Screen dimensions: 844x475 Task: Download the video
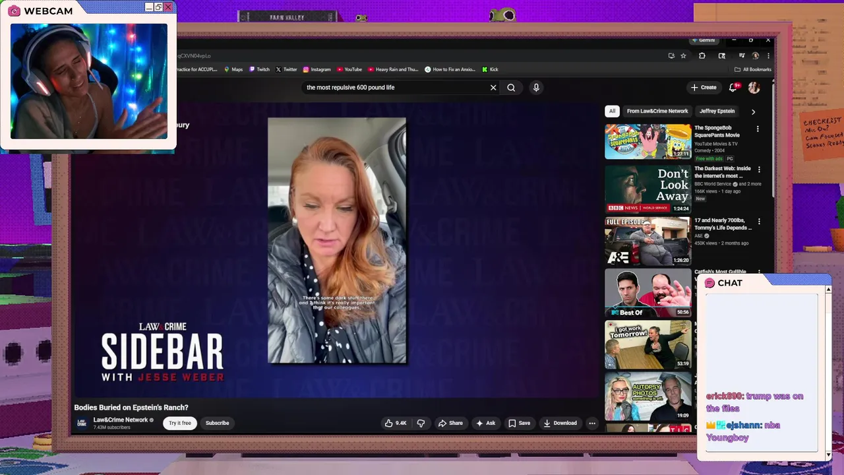click(x=560, y=423)
